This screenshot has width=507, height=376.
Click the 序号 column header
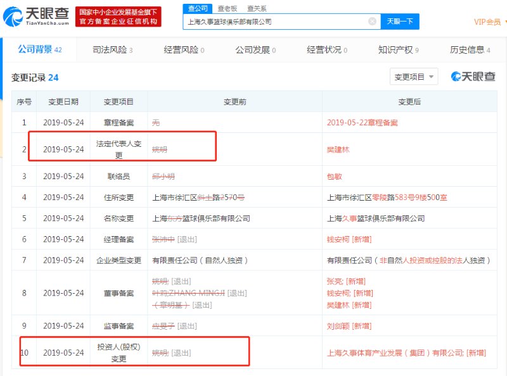coord(24,102)
